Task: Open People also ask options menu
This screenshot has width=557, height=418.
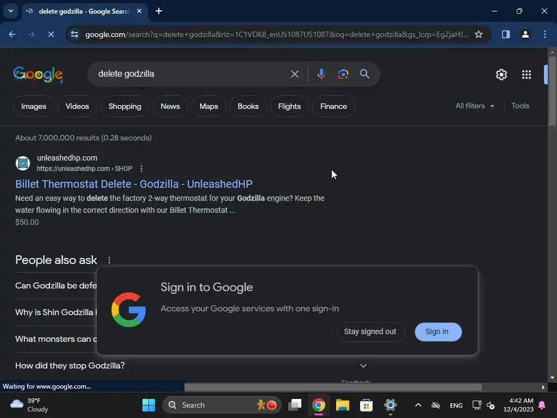Action: pos(109,260)
